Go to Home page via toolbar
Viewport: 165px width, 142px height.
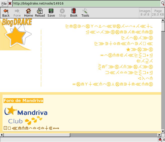tap(28, 13)
